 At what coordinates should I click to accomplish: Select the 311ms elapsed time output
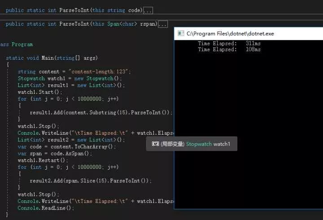click(253, 44)
